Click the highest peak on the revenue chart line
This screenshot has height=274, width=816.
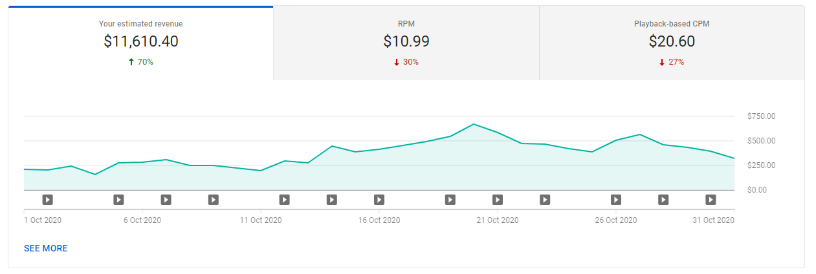(x=474, y=124)
